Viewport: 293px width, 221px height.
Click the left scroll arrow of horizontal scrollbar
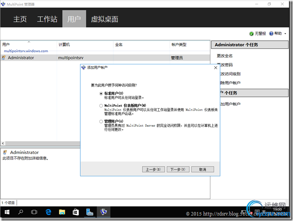click(x=3, y=144)
